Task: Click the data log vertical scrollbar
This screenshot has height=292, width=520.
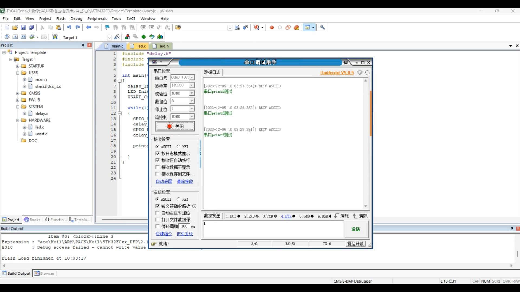Action: (x=366, y=143)
